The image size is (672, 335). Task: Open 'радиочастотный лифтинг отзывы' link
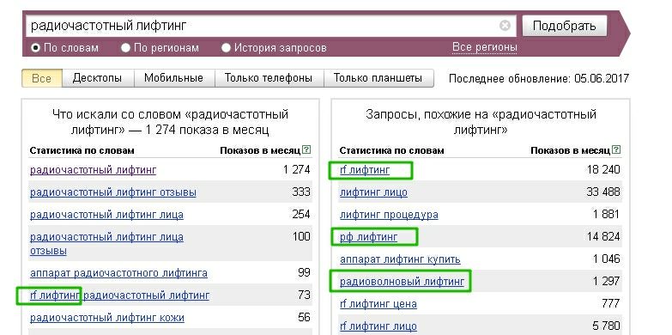click(113, 192)
